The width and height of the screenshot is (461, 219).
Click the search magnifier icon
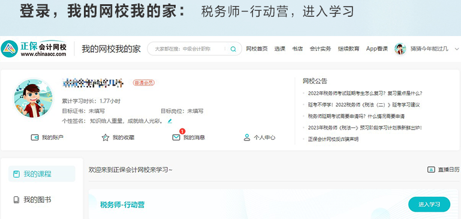(x=233, y=49)
